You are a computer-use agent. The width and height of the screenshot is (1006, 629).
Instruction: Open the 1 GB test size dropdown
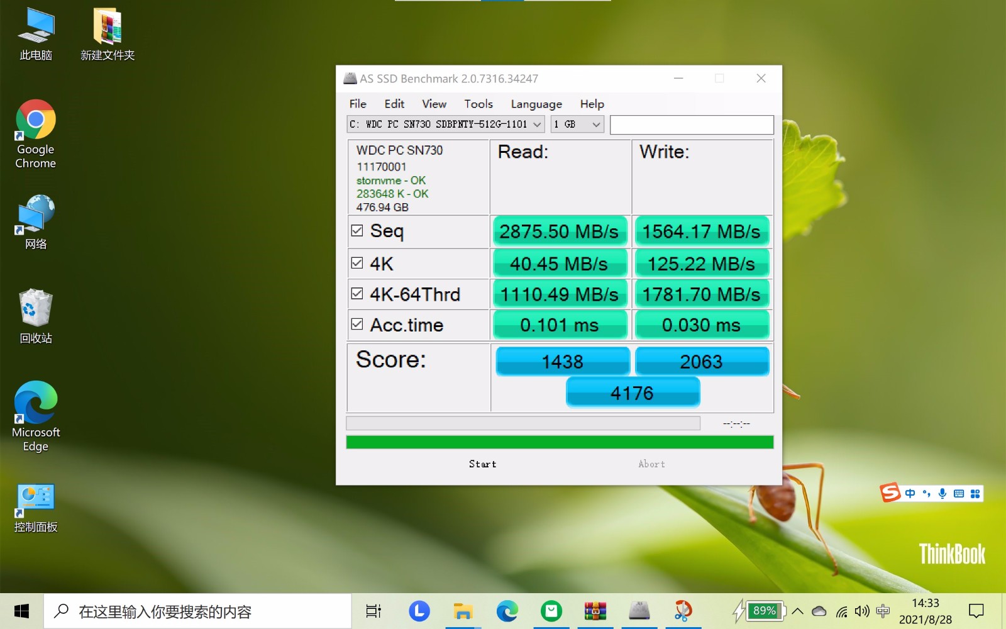click(x=578, y=124)
